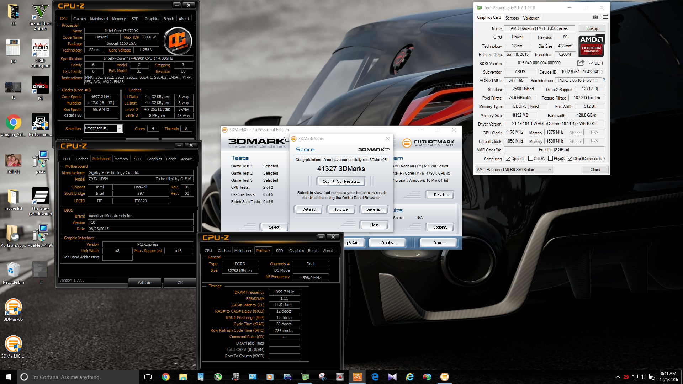
Task: Click the Graphs button in 3DMark05
Action: coord(388,243)
